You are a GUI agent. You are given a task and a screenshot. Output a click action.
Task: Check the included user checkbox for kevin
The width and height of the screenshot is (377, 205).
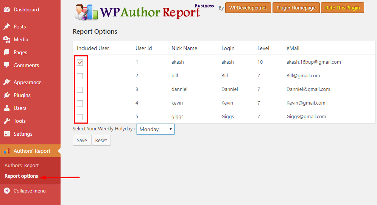tap(80, 103)
